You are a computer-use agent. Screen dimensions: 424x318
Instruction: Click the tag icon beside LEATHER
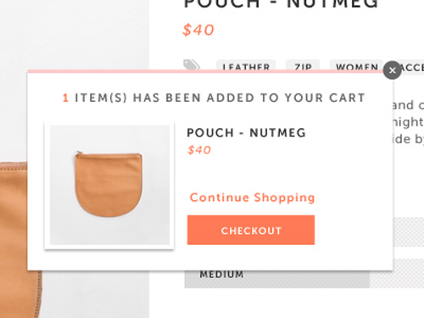pos(192,64)
